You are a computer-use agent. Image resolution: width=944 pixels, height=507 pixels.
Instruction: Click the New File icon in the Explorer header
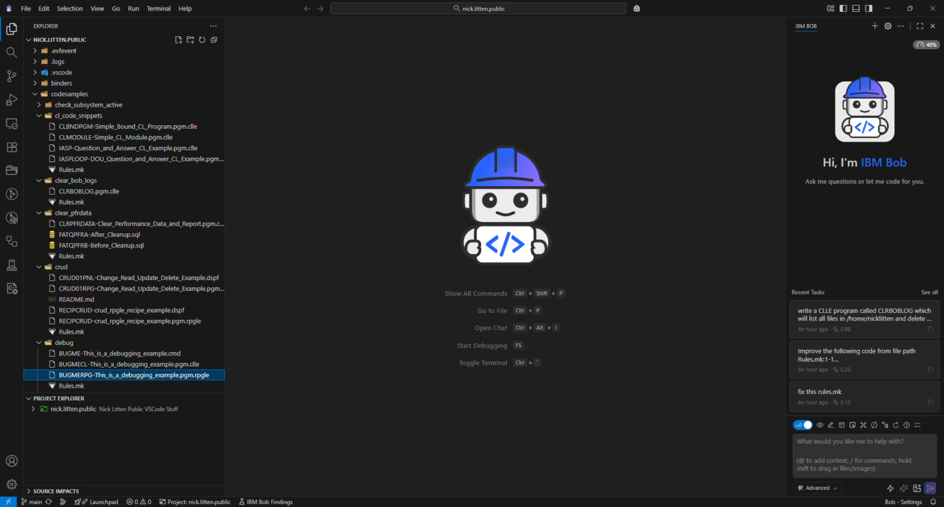(178, 40)
